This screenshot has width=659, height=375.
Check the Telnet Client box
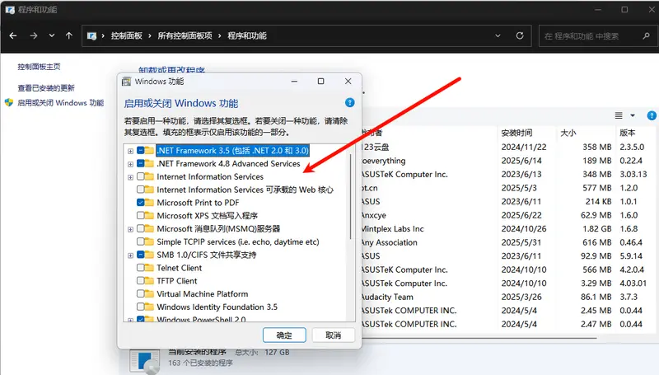(141, 267)
